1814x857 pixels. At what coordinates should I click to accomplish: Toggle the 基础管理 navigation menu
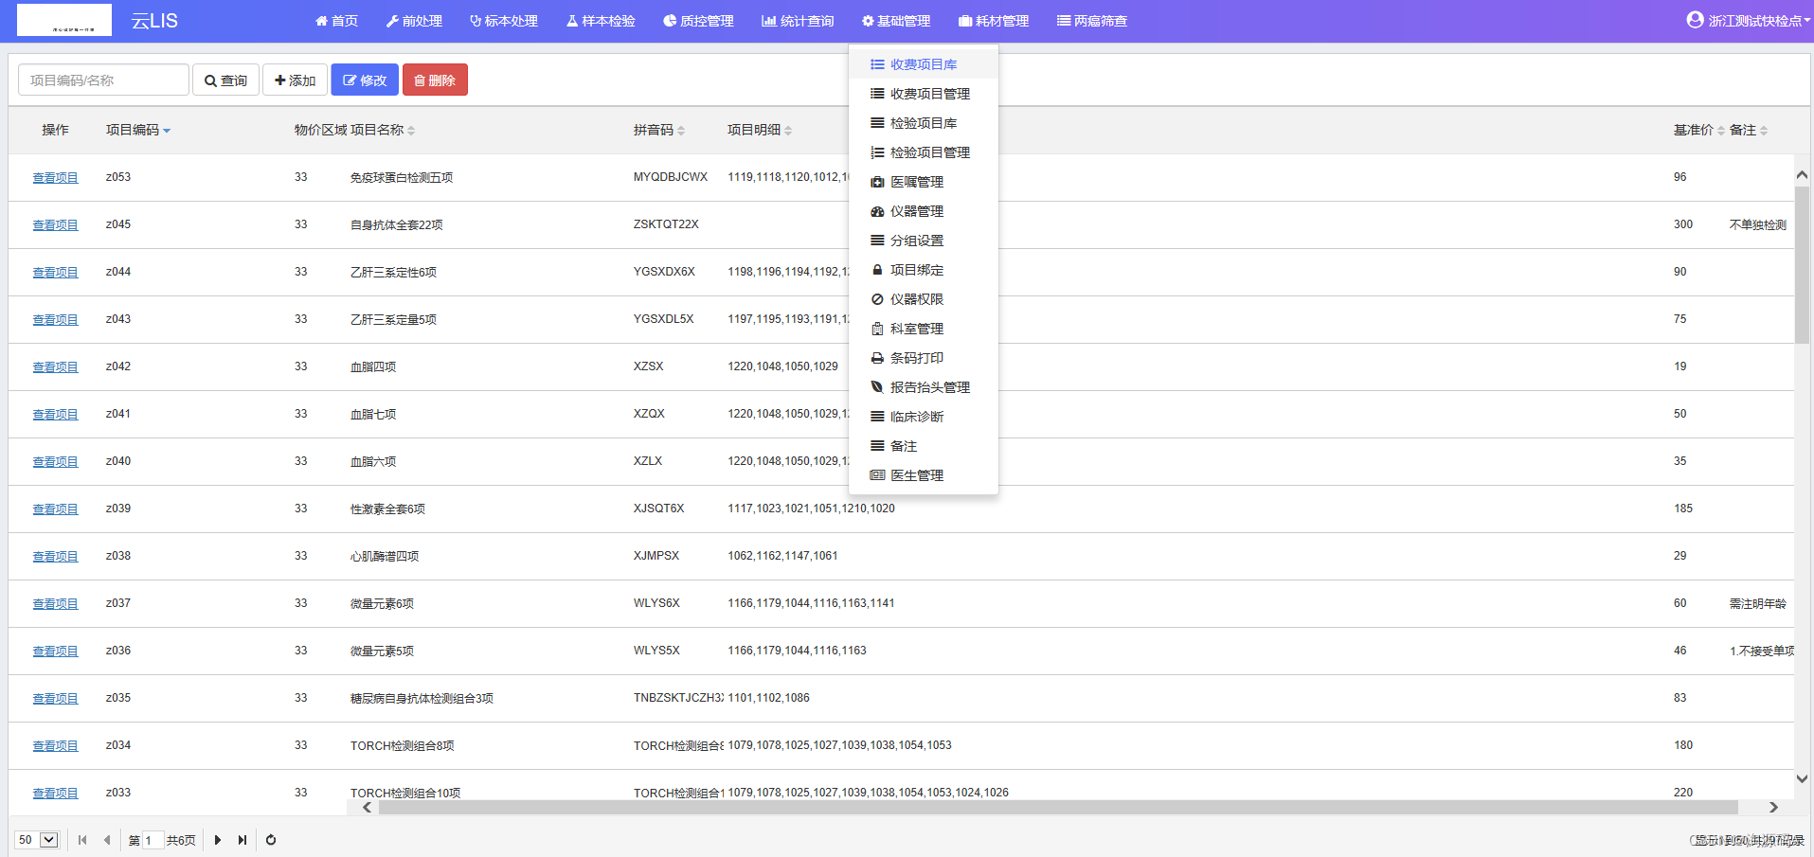tap(896, 21)
